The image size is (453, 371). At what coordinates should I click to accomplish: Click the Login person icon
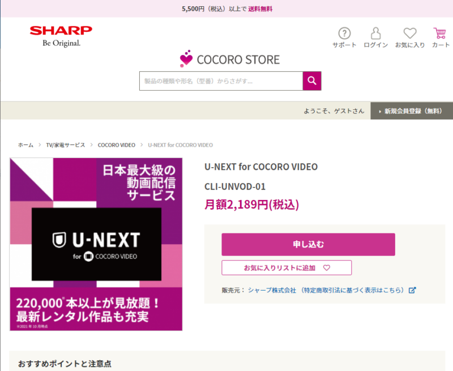(375, 33)
